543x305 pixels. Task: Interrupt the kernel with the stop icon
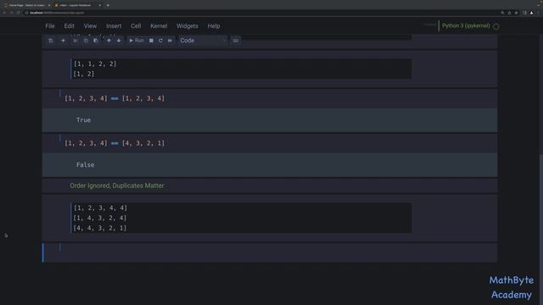151,41
